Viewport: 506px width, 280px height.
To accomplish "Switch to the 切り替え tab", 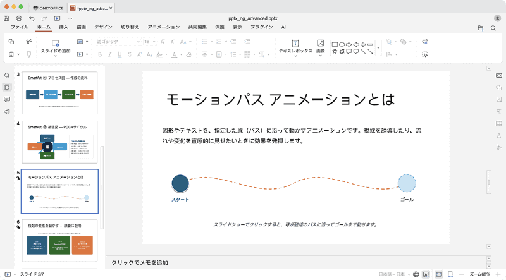I will pyautogui.click(x=130, y=27).
